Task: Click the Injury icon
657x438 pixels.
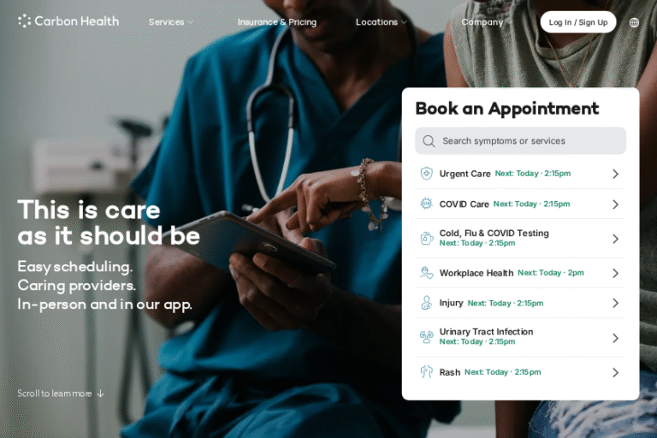Action: click(x=427, y=303)
